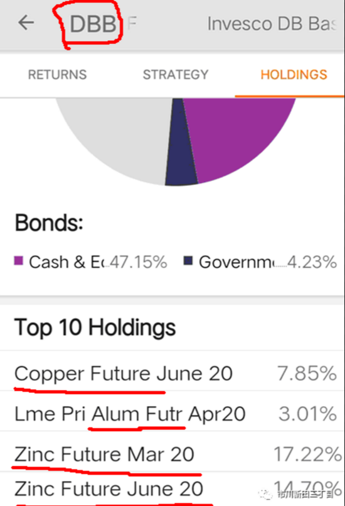
Task: Open Zinc Future June 20 holding
Action: coord(172,488)
